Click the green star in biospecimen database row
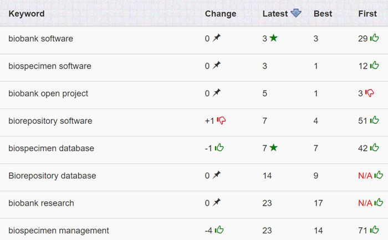388x240 pixels. tap(273, 148)
